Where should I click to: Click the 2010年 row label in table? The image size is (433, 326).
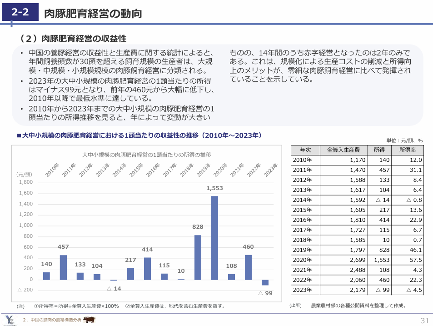point(305,160)
